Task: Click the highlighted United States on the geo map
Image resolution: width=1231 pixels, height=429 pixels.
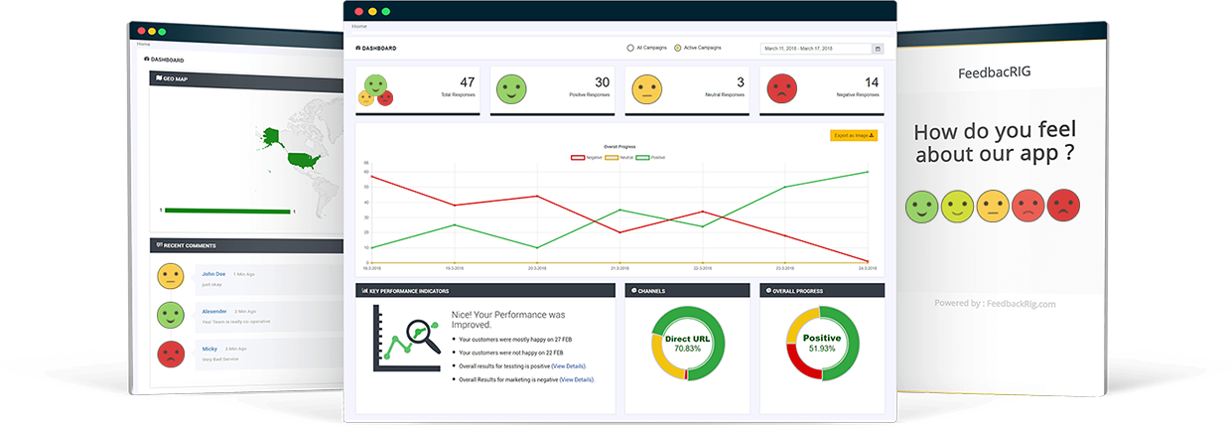Action: tap(306, 158)
